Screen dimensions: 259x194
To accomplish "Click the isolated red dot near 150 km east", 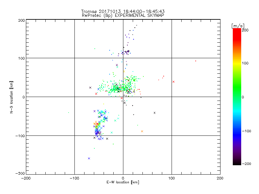I will coord(196,61).
